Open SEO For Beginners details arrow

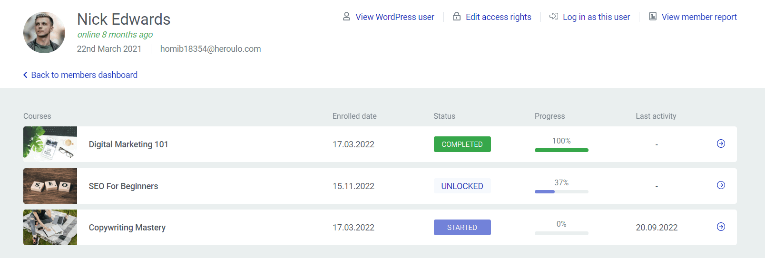point(721,185)
